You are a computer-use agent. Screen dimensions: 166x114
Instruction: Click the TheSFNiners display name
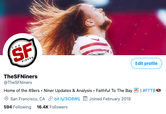point(21,76)
